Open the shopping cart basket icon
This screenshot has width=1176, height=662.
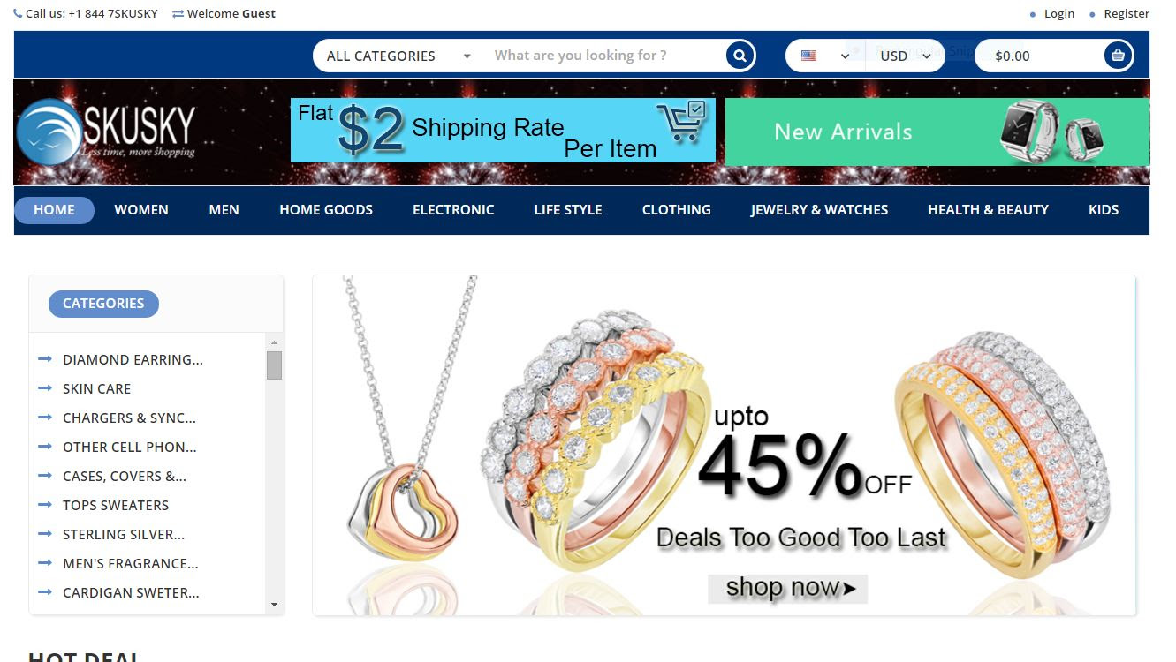(x=1118, y=56)
